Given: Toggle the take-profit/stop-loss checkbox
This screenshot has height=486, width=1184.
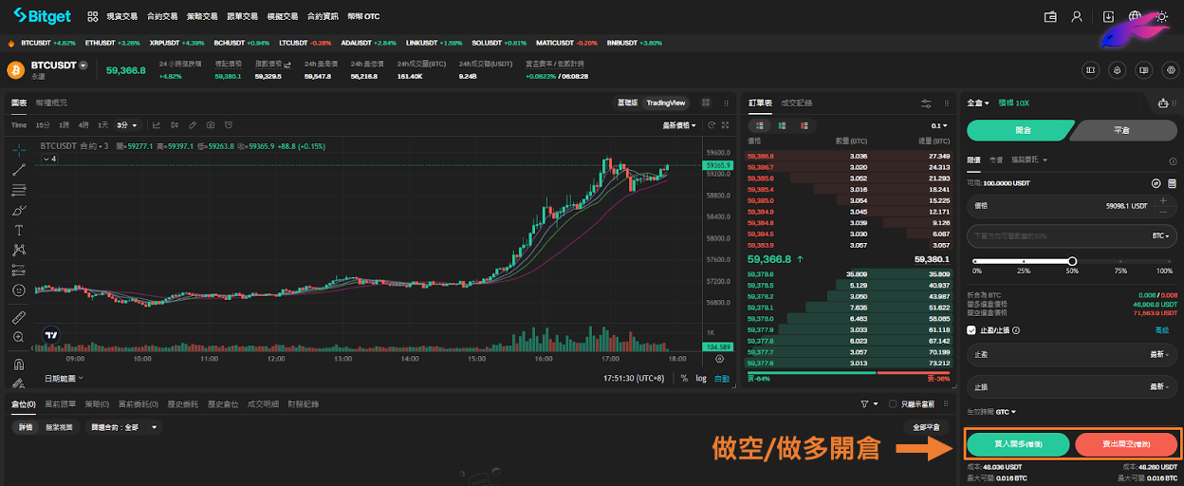Looking at the screenshot, I should pyautogui.click(x=971, y=329).
